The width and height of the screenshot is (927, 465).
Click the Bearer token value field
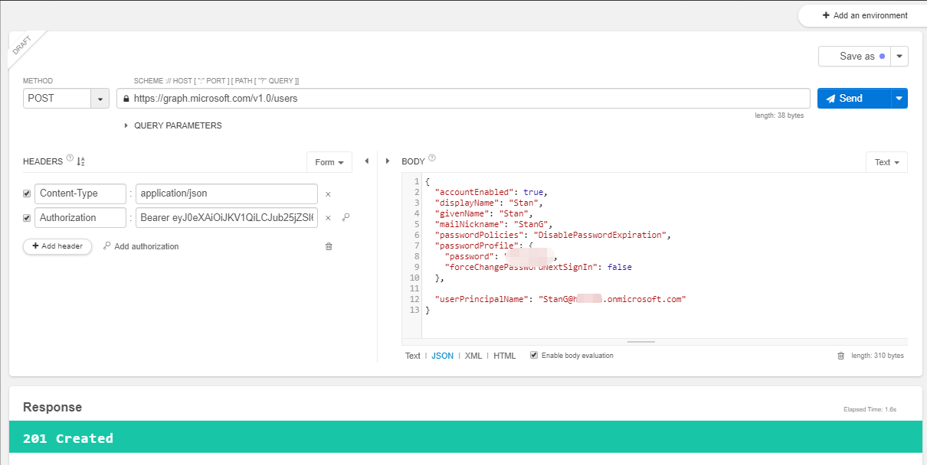[x=227, y=218]
